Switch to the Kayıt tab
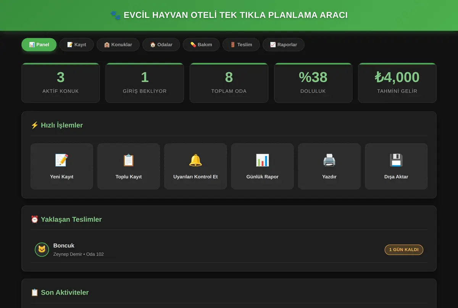The image size is (458, 308). tap(76, 45)
